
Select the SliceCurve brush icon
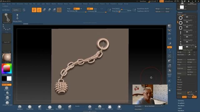(x=7, y=93)
